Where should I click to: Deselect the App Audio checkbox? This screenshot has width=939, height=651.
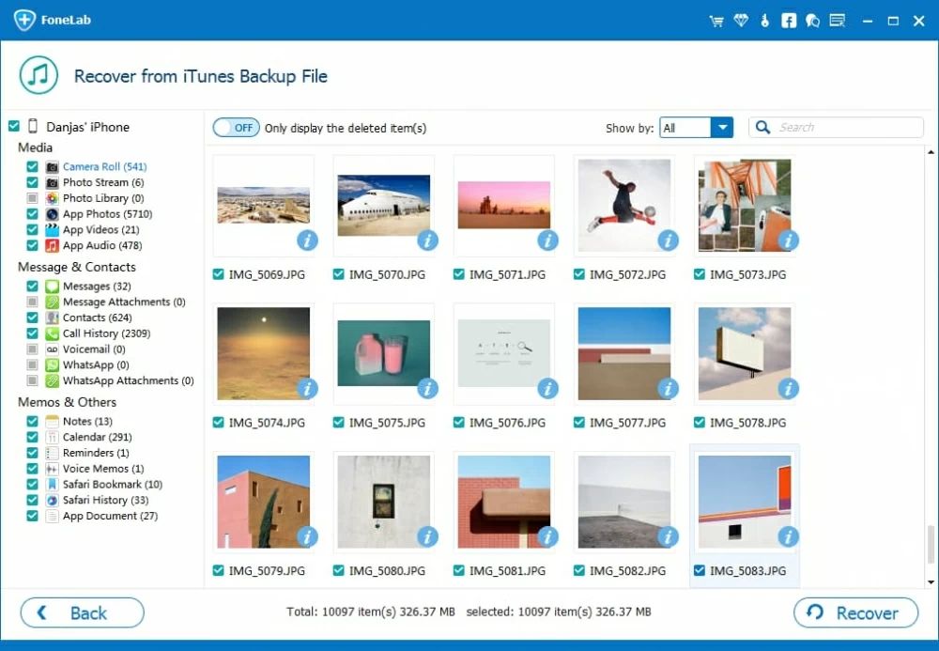[x=32, y=245]
